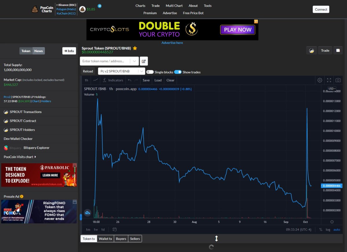
Task: Click the blue chart pane drag handle
Action: pyautogui.click(x=81, y=217)
